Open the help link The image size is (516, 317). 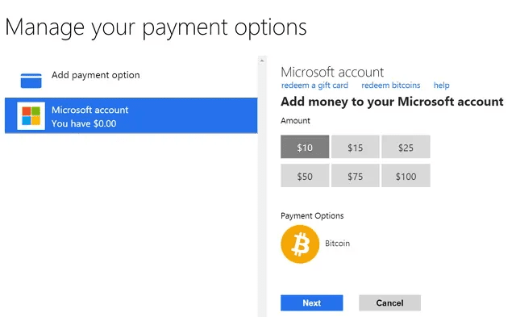[441, 86]
